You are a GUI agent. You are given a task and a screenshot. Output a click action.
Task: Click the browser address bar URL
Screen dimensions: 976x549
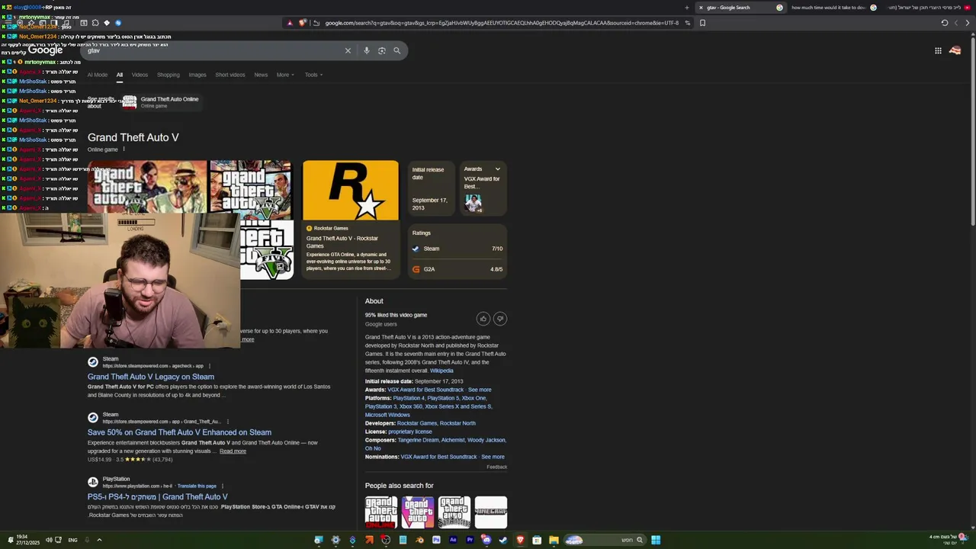pos(502,23)
